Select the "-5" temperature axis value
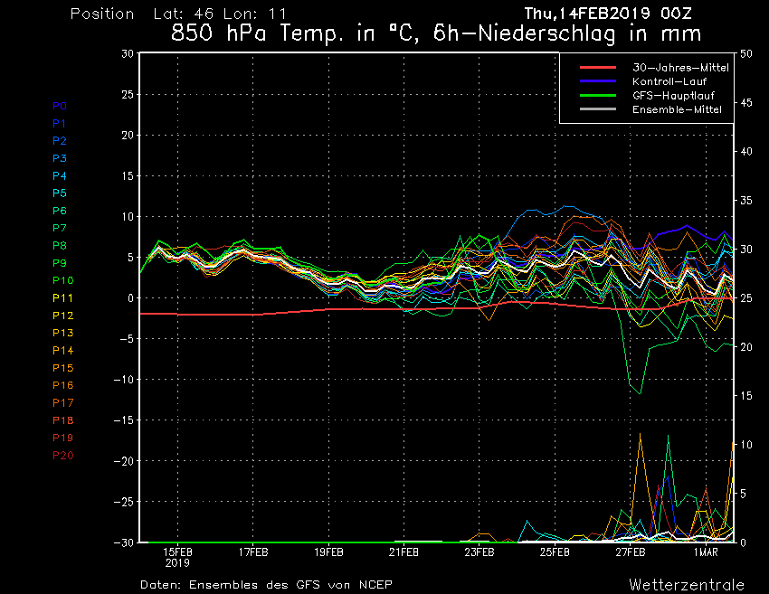 [x=127, y=339]
